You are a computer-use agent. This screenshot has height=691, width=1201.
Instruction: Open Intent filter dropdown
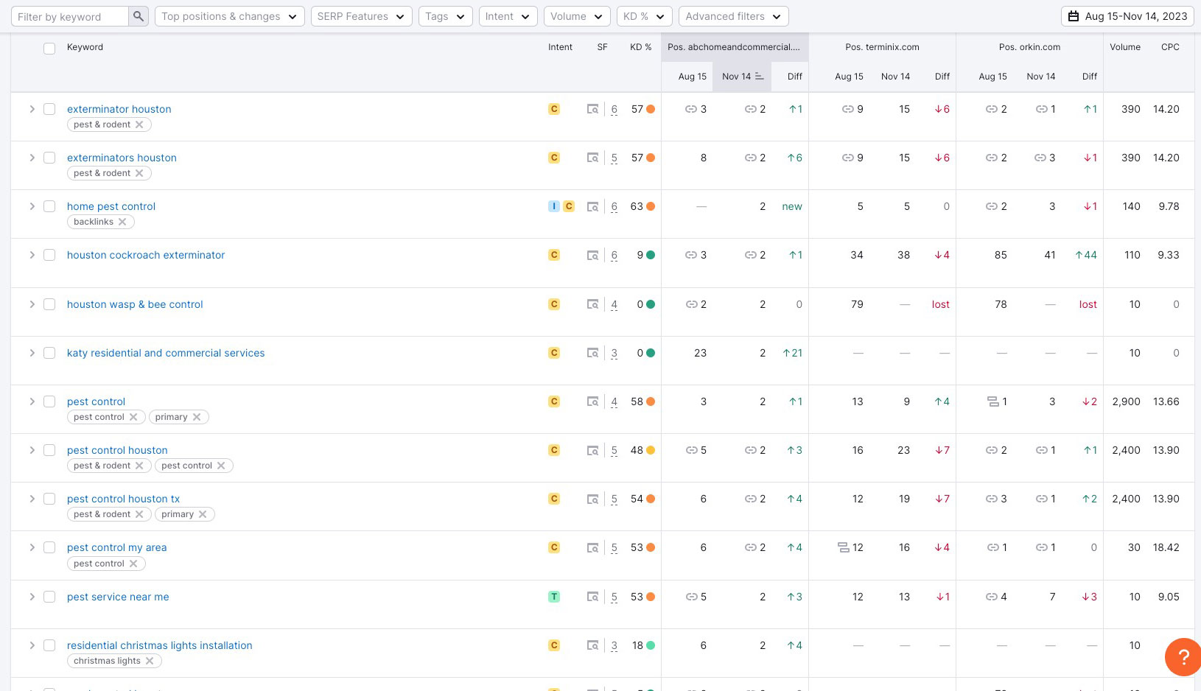508,16
